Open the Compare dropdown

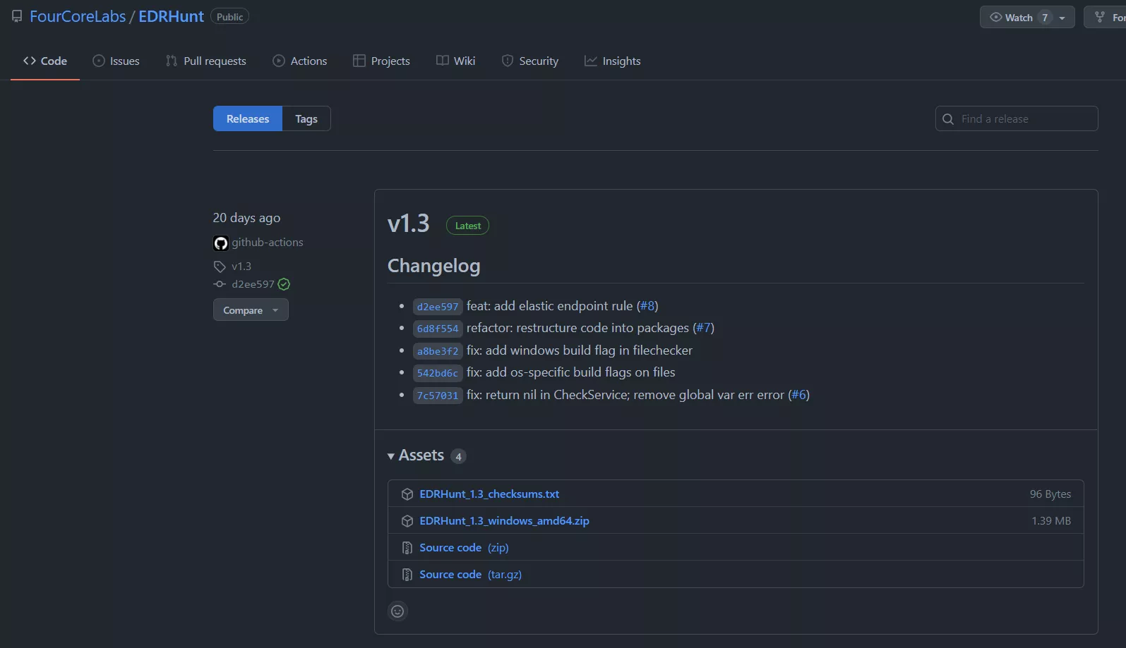[x=251, y=310]
